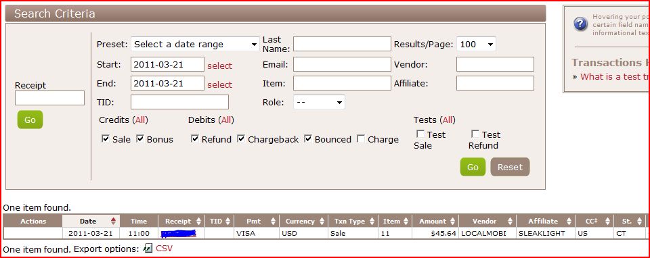Image resolution: width=650 pixels, height=258 pixels.
Task: Click the CSV export spreadsheet icon
Action: pos(148,249)
